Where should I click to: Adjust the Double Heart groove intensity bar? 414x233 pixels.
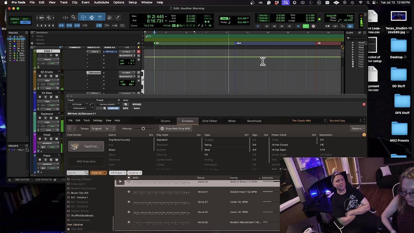coord(268,192)
